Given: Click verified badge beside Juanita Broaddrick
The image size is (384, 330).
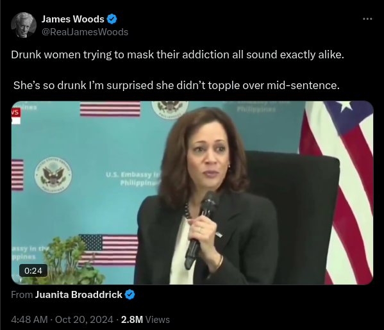Looking at the screenshot, I should click(x=129, y=295).
